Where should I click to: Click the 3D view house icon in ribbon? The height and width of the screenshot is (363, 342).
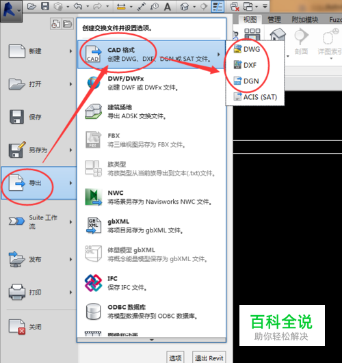tap(278, 35)
